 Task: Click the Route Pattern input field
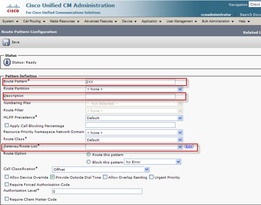point(130,82)
